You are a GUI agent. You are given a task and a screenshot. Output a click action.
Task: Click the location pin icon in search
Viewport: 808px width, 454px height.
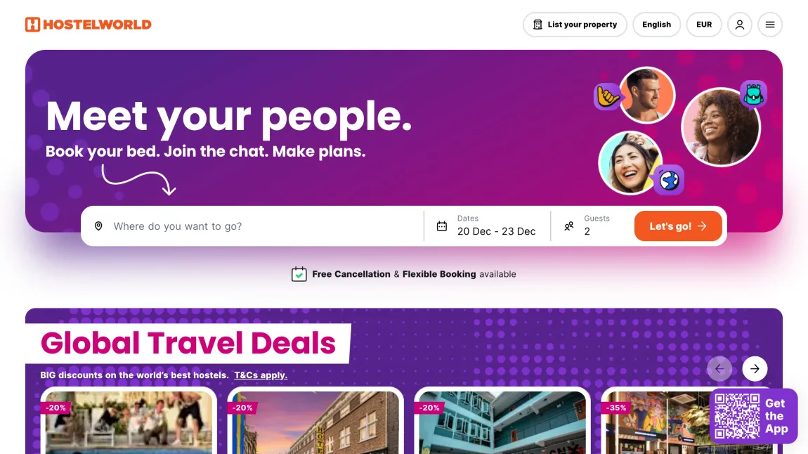tap(98, 226)
